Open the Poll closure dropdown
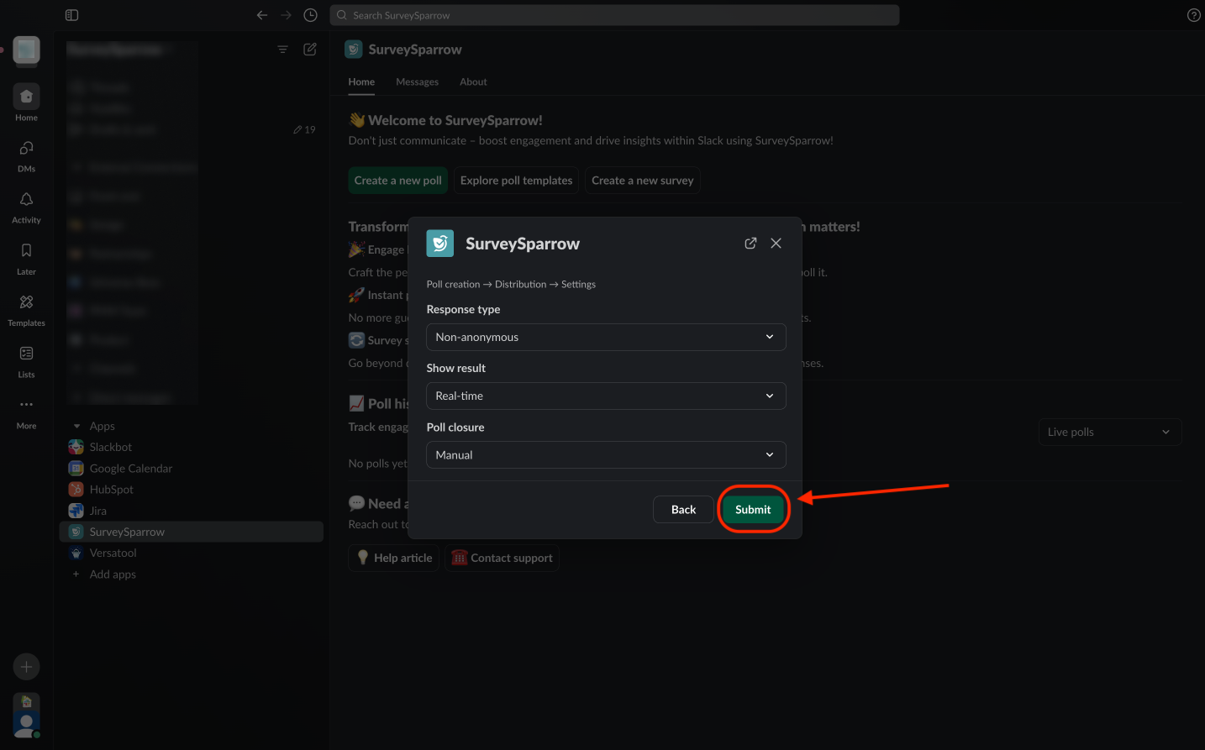 tap(606, 454)
